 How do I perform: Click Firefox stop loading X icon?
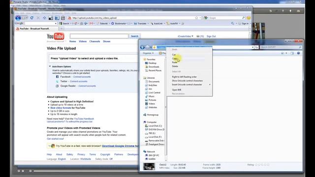38,18
